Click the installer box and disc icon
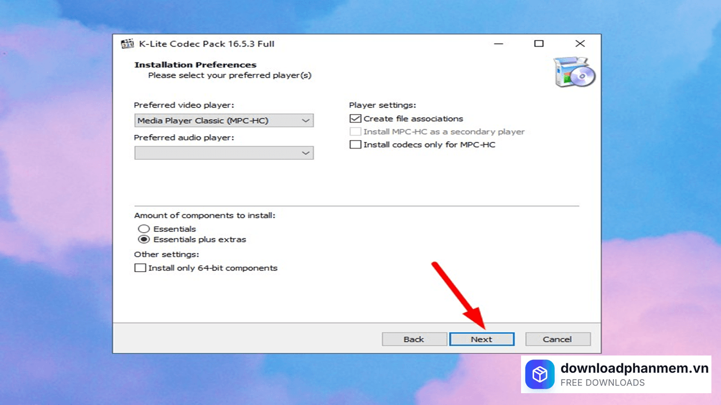 pyautogui.click(x=573, y=72)
